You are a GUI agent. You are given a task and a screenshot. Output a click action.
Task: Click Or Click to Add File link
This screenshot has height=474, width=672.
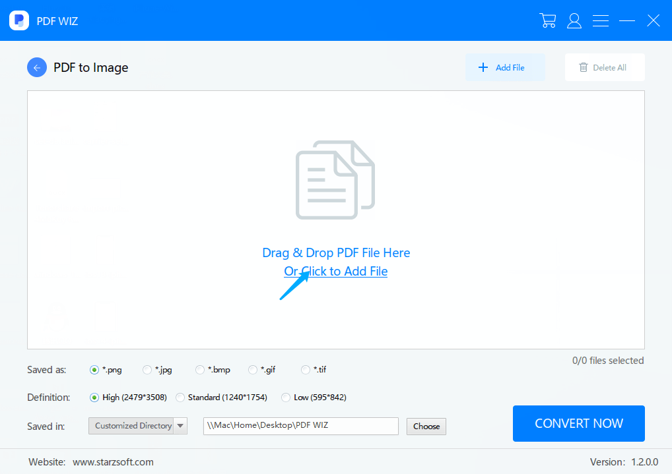tap(335, 271)
